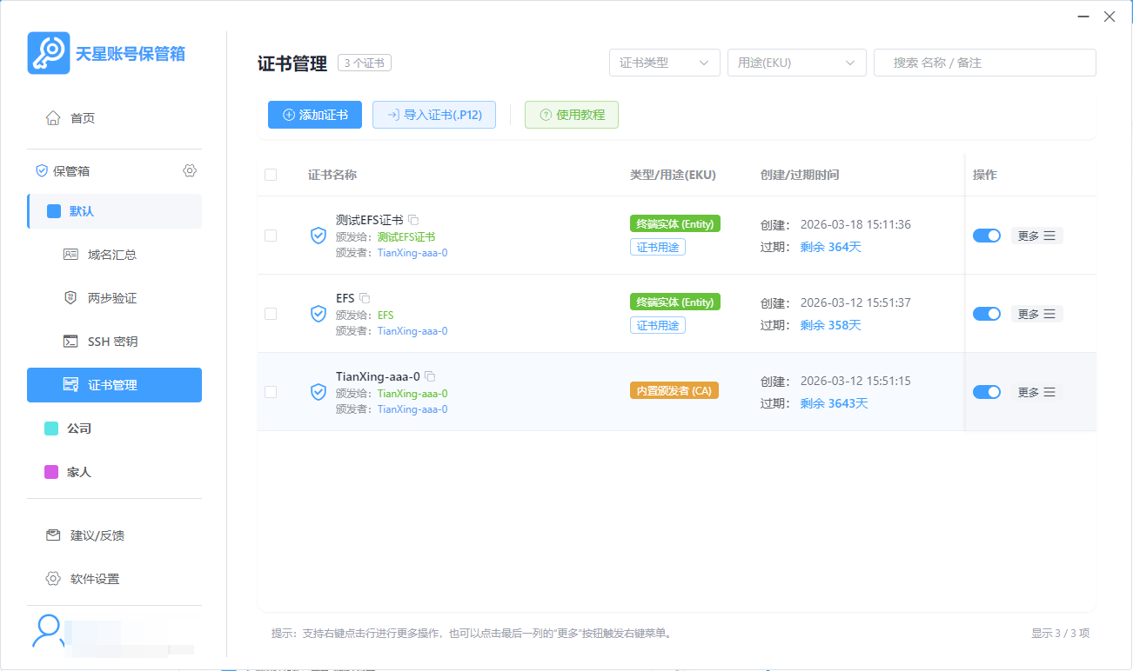Open the 使用教程 tutorial link
This screenshot has width=1133, height=671.
coord(571,114)
